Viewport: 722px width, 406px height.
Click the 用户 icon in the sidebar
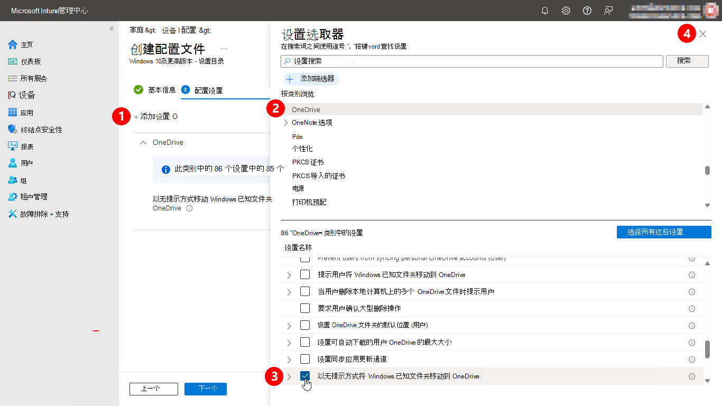[13, 163]
